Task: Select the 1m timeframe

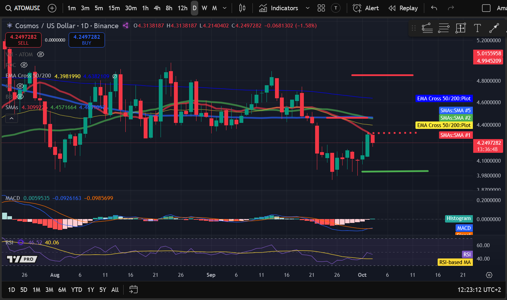Action: [x=71, y=8]
